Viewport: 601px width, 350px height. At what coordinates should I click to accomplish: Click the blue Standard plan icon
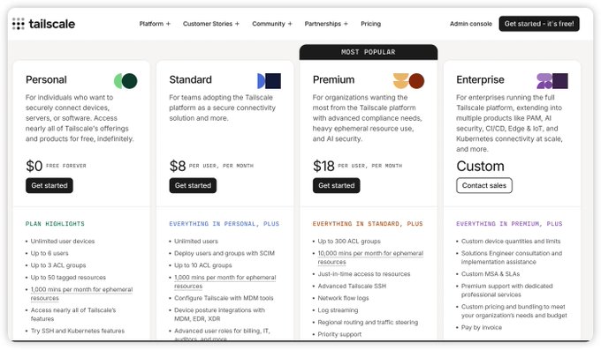click(x=269, y=81)
